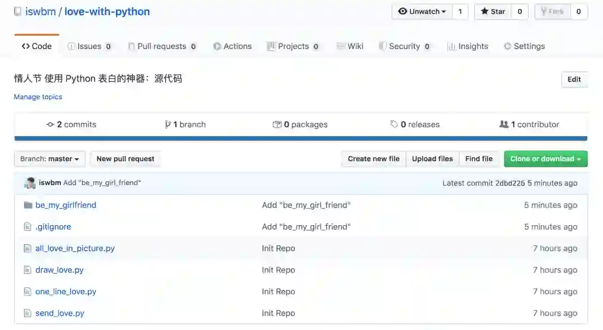Open the Settings tab gear icon

508,46
